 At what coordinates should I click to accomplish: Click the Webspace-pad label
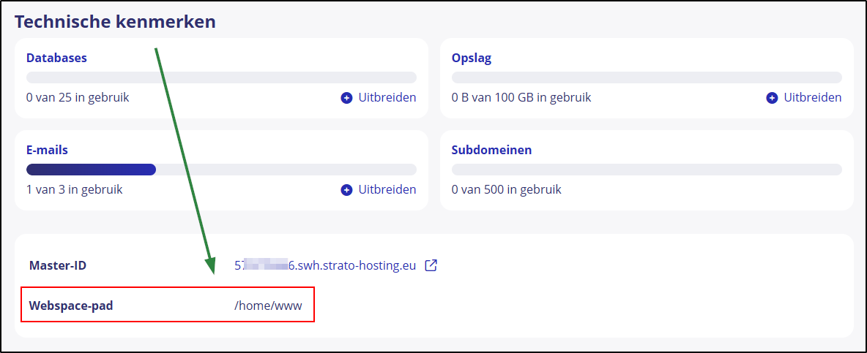point(71,305)
